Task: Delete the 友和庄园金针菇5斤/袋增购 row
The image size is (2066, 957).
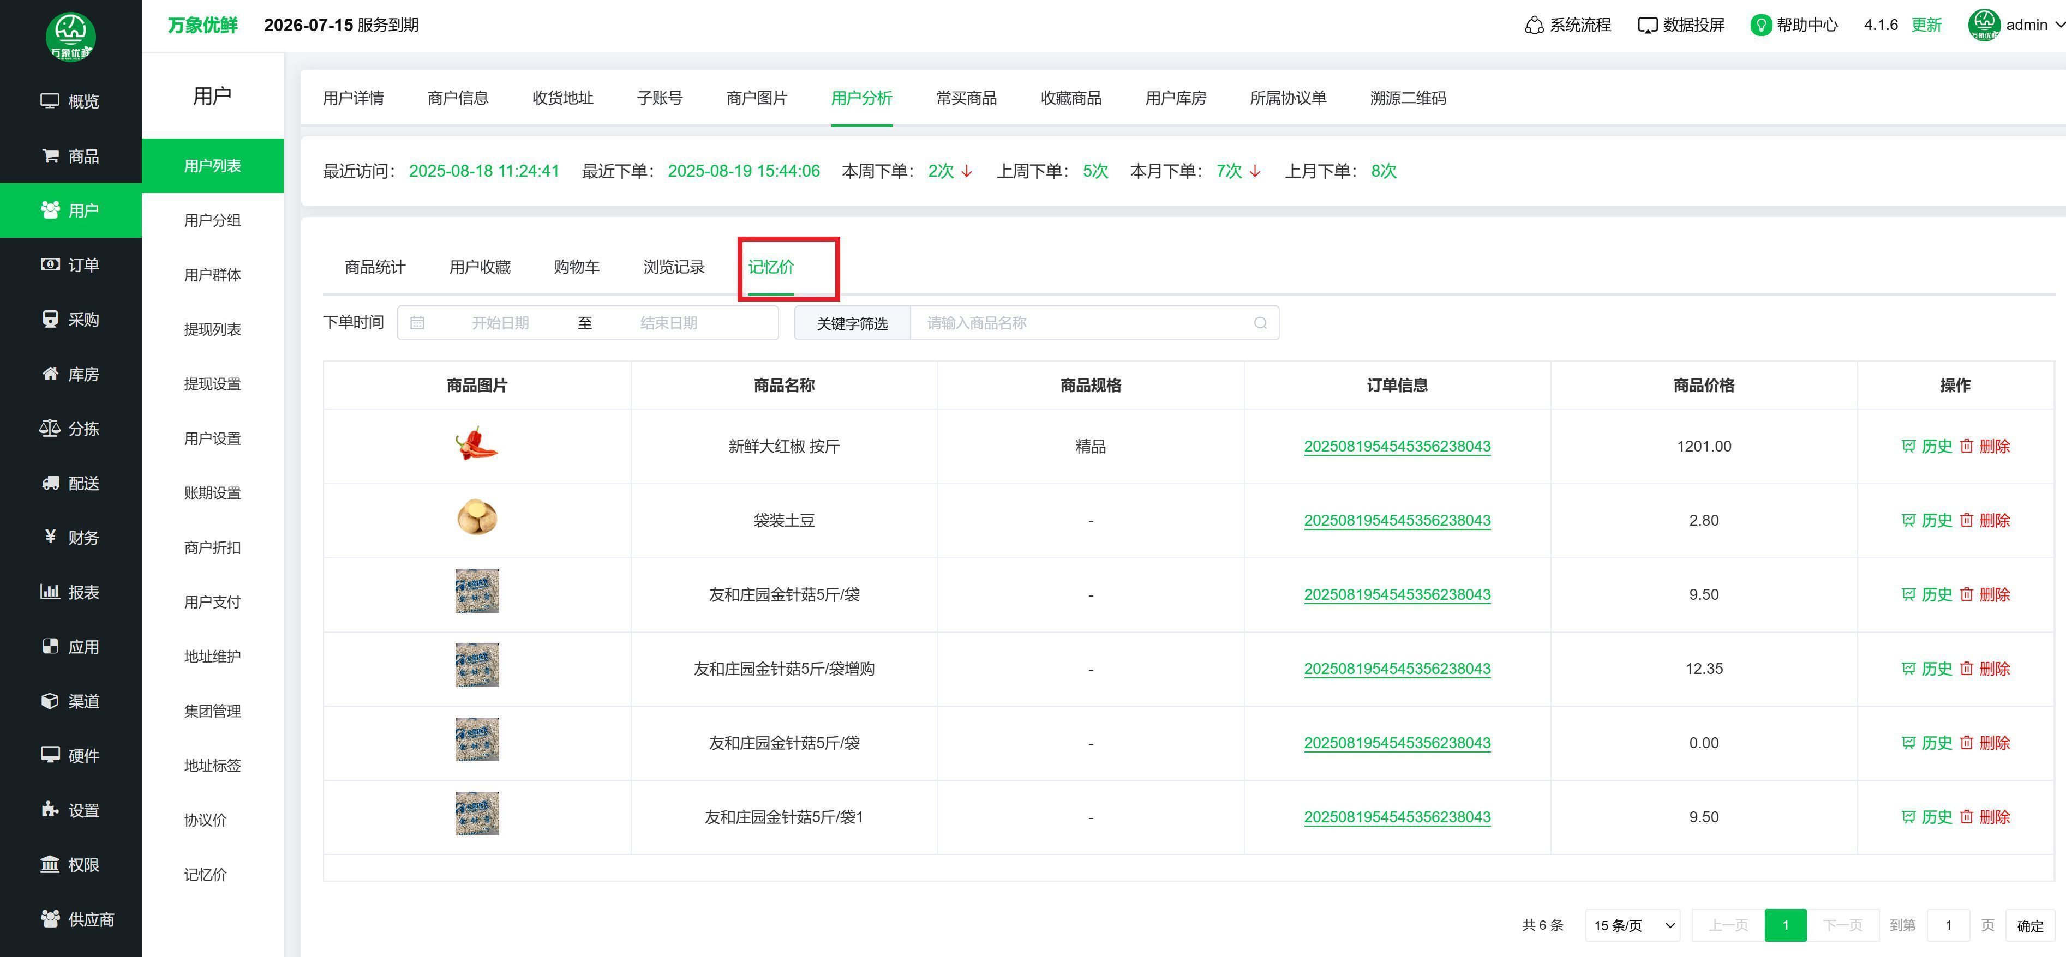Action: tap(1985, 669)
